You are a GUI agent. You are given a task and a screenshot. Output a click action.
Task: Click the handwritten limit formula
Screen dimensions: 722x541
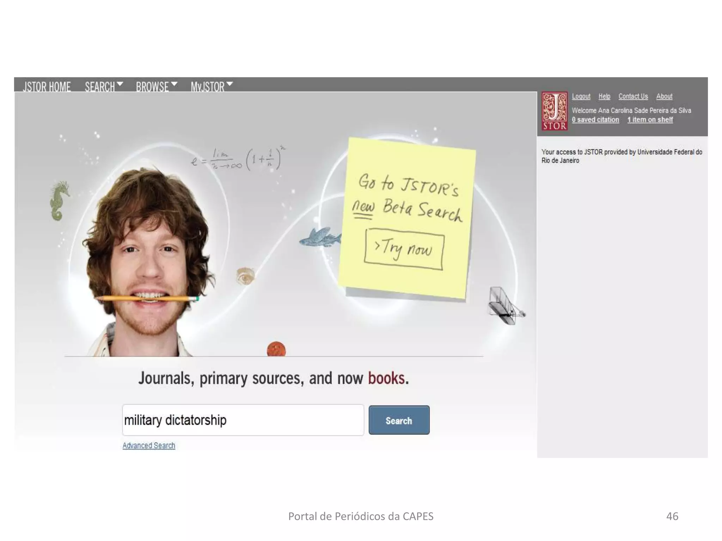coord(238,159)
